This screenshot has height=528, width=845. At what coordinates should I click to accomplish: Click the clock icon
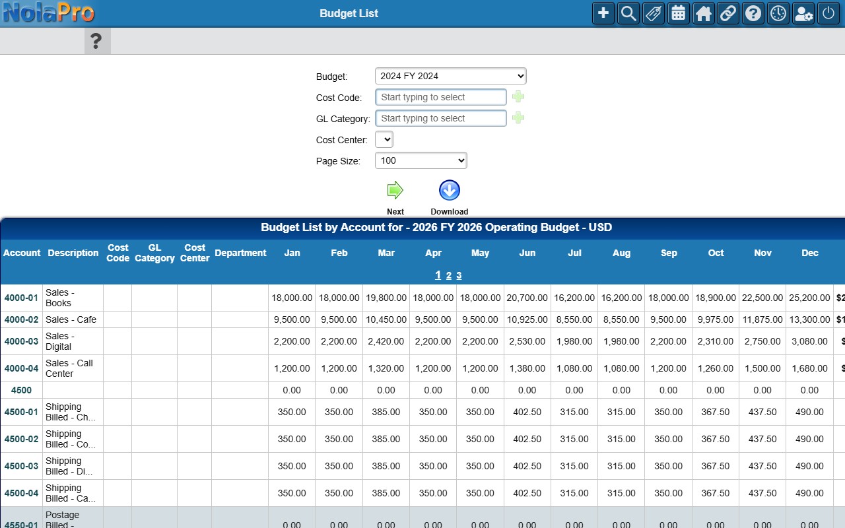(x=778, y=13)
